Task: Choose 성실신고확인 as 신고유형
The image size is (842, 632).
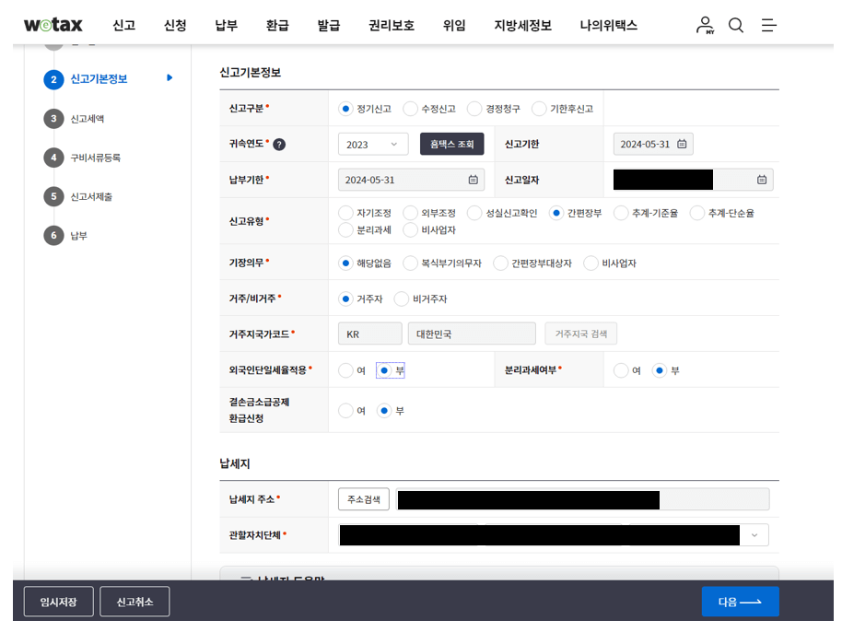Action: [474, 213]
